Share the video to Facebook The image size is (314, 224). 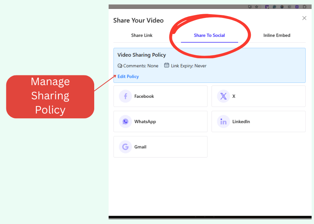click(160, 96)
